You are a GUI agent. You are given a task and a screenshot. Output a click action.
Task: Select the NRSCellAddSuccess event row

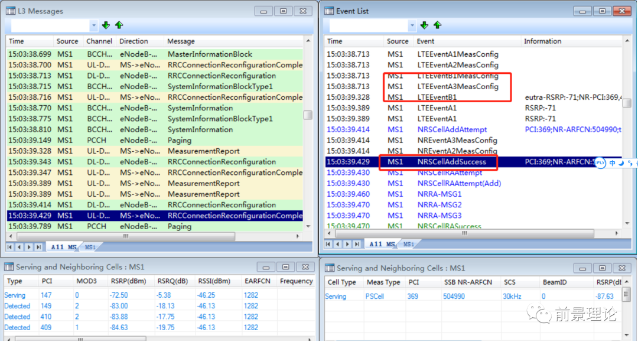[x=473, y=162]
